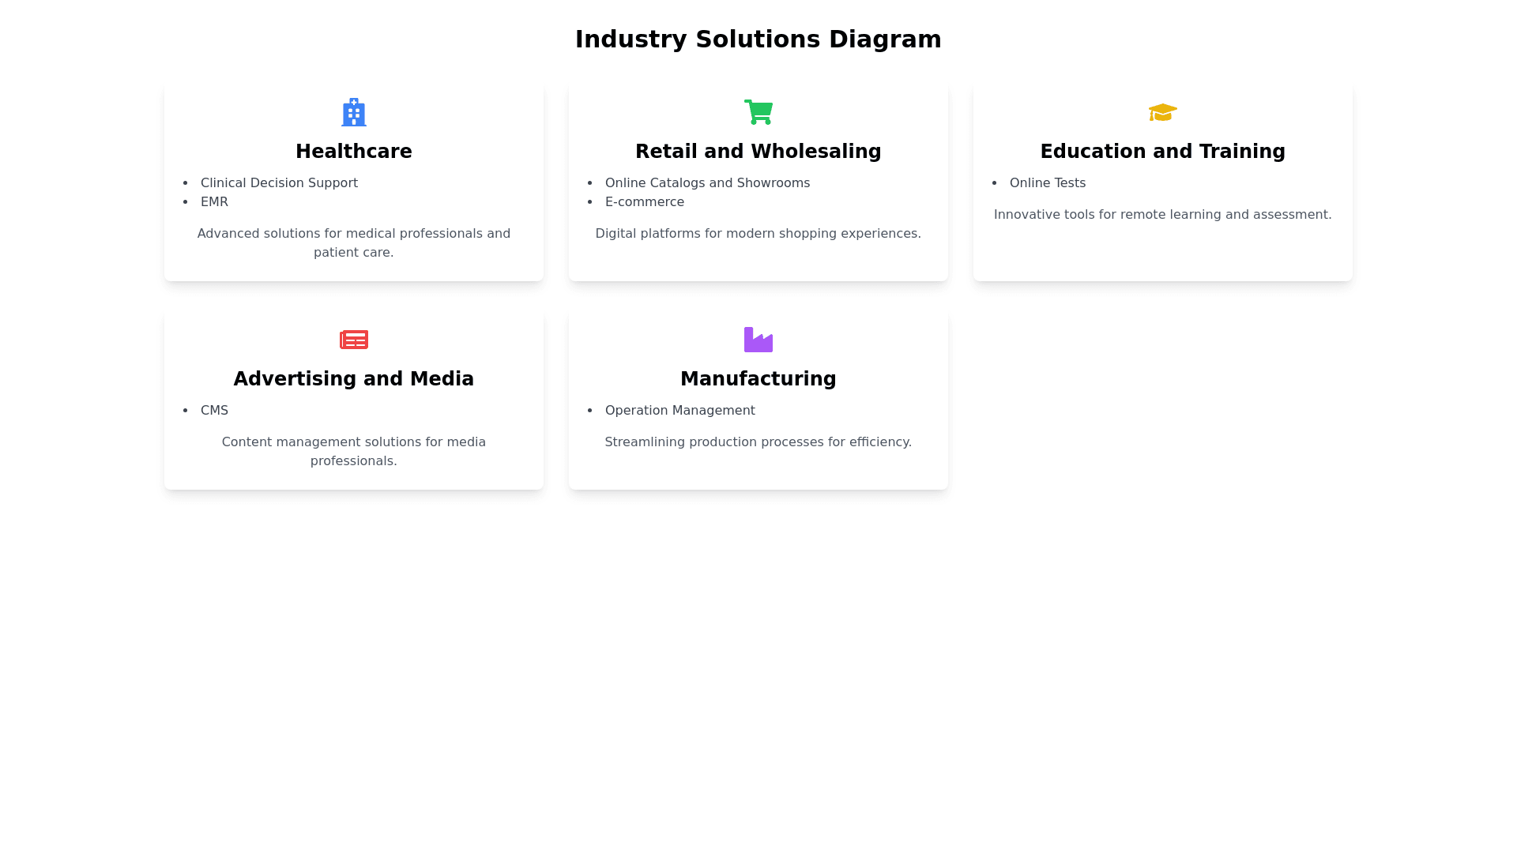The image size is (1517, 853).
Task: Click the E-commerce list item
Action: [x=645, y=202]
